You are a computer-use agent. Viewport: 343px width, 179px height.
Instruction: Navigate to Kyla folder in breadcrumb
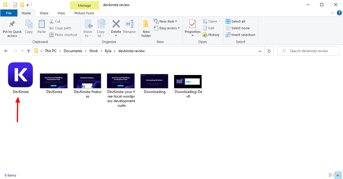108,51
